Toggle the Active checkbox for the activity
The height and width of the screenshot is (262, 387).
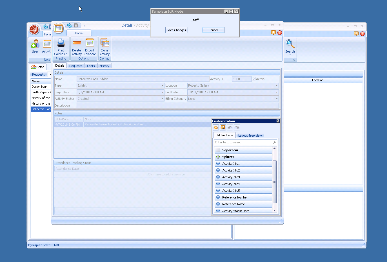coord(254,79)
